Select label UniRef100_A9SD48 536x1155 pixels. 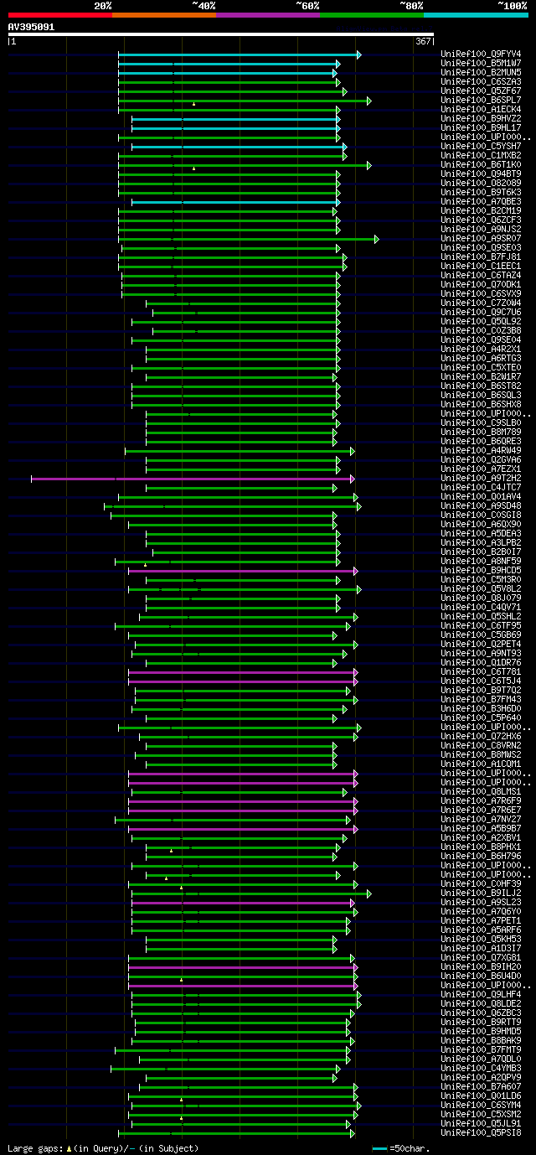click(x=481, y=506)
